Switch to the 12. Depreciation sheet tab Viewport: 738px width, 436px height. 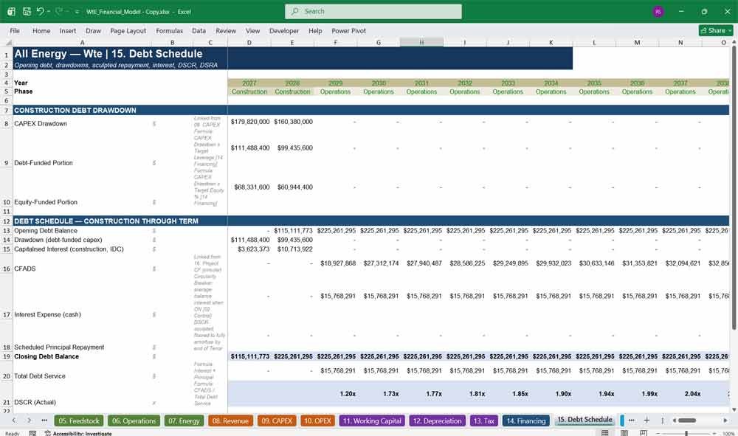coord(437,421)
